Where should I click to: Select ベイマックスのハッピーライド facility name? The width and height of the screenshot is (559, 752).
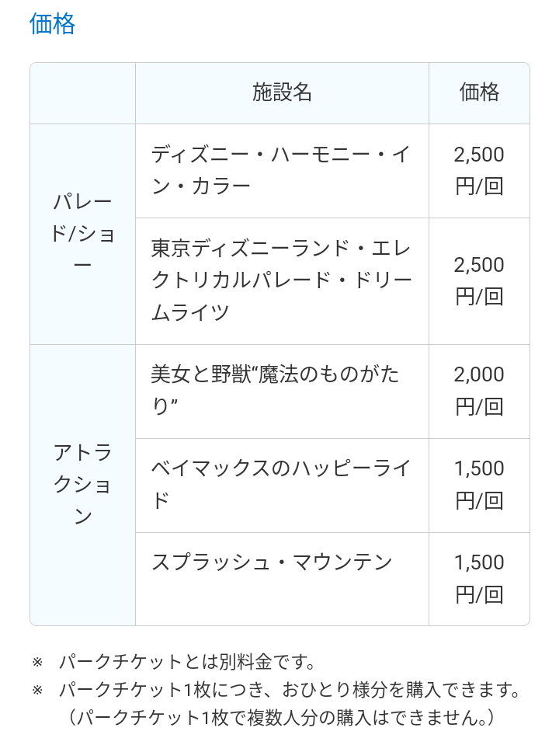281,485
